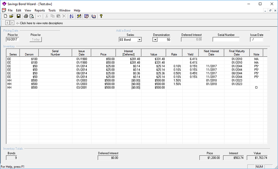
Task: Create a new bond inventory file
Action: point(6,16)
